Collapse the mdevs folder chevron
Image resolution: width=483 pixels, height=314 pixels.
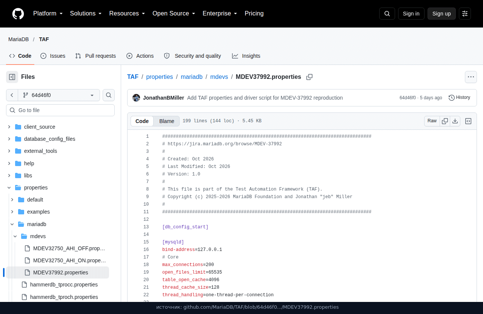click(15, 236)
